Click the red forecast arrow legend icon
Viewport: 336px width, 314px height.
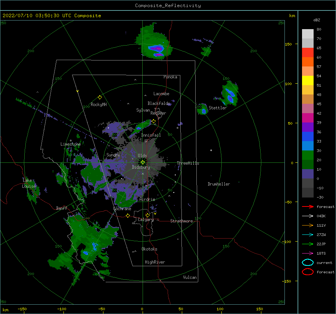(308, 206)
